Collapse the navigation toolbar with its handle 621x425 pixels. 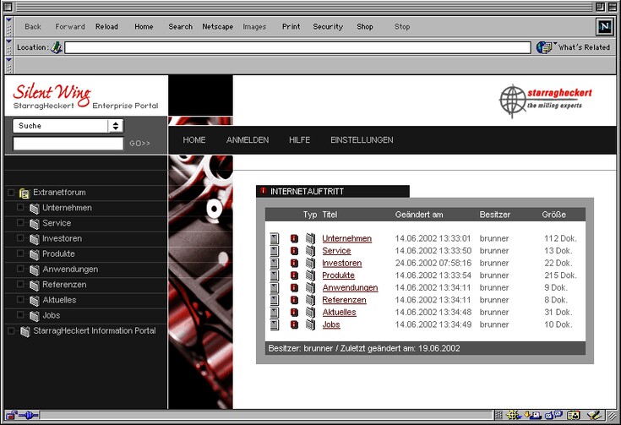(8, 26)
